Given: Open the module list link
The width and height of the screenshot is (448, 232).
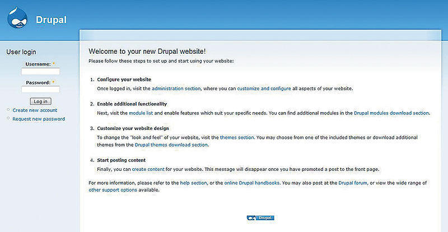Looking at the screenshot, I should 141,113.
